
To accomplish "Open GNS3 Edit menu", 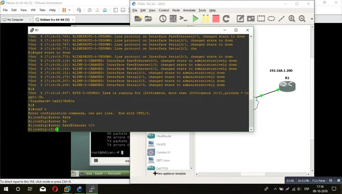I will (x=143, y=10).
